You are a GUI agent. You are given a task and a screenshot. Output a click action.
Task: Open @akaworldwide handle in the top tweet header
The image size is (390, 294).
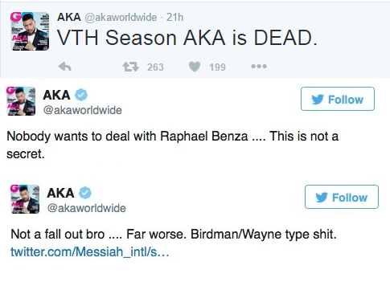(121, 18)
